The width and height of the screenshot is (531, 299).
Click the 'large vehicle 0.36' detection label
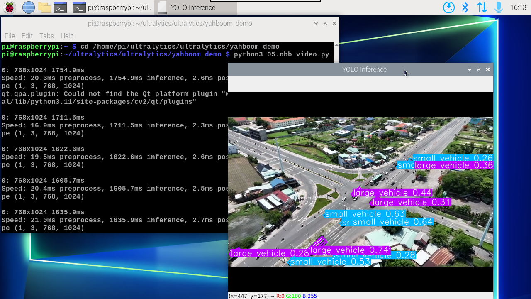[453, 165]
